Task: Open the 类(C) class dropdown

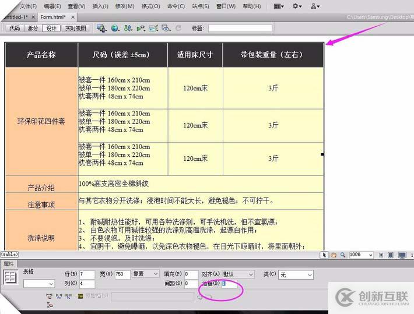Action: point(296,275)
